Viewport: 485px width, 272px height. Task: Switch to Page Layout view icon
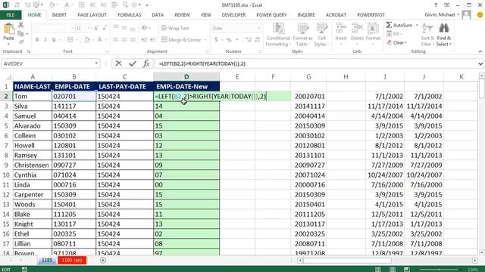click(x=393, y=270)
